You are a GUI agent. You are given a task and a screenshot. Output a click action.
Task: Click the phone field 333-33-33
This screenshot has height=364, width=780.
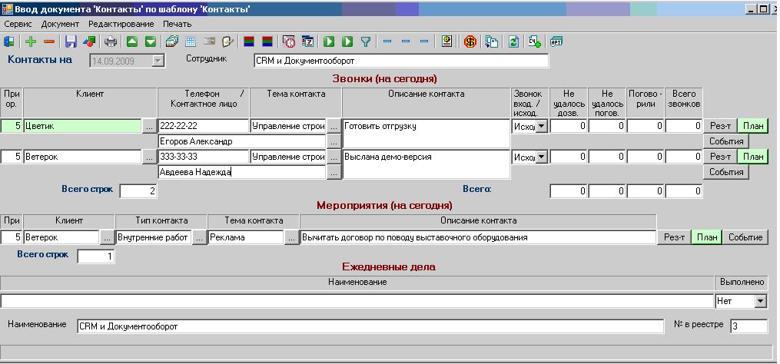click(204, 157)
